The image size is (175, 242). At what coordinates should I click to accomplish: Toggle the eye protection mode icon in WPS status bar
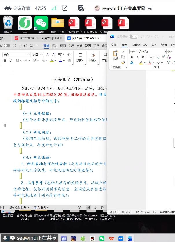point(80,207)
